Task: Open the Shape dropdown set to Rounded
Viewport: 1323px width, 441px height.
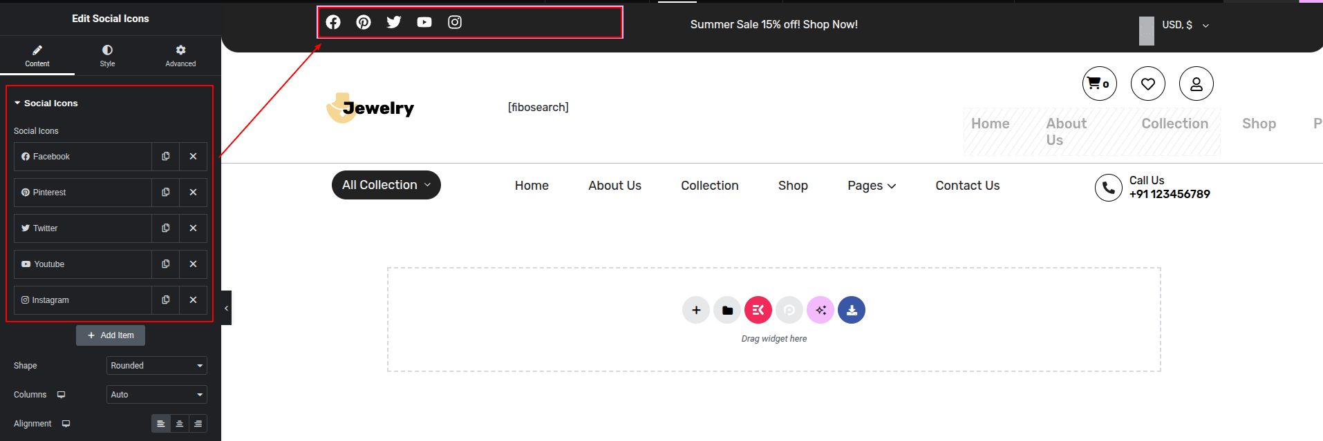Action: tap(156, 366)
